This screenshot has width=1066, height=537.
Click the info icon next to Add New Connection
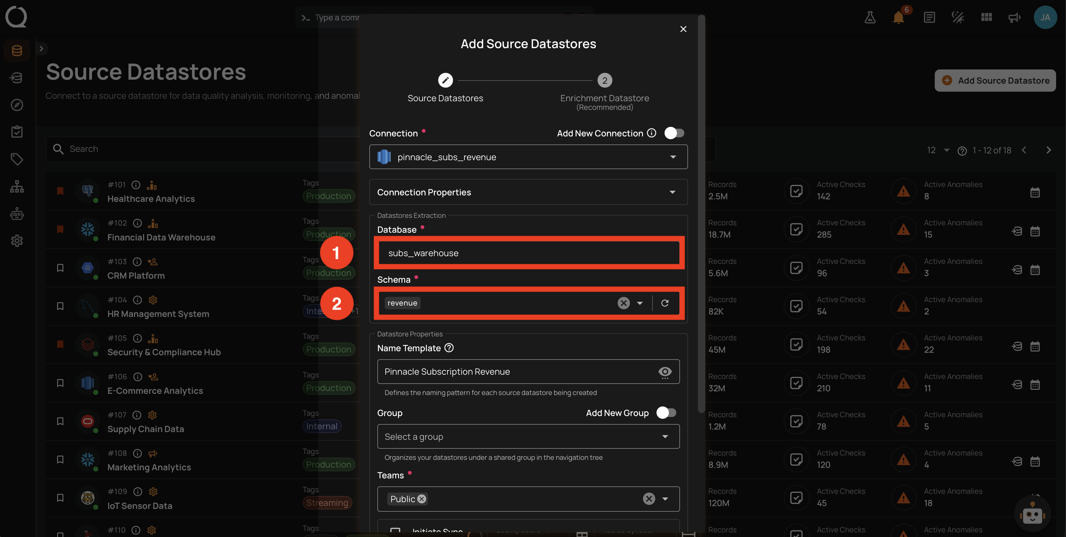click(x=651, y=133)
